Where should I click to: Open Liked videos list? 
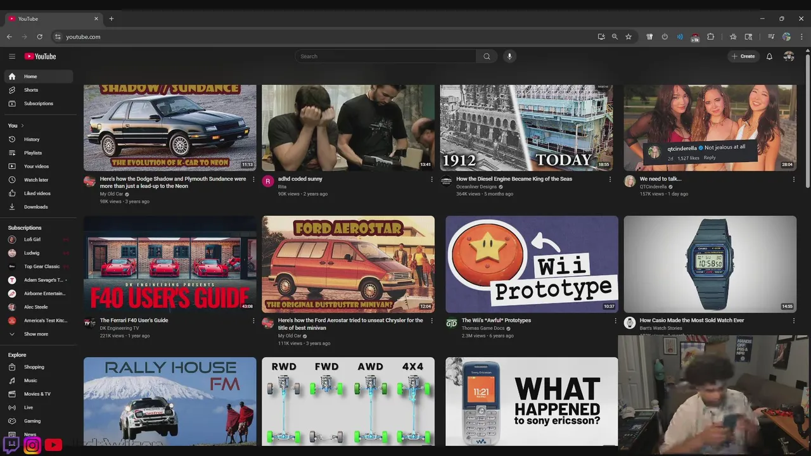click(x=38, y=193)
